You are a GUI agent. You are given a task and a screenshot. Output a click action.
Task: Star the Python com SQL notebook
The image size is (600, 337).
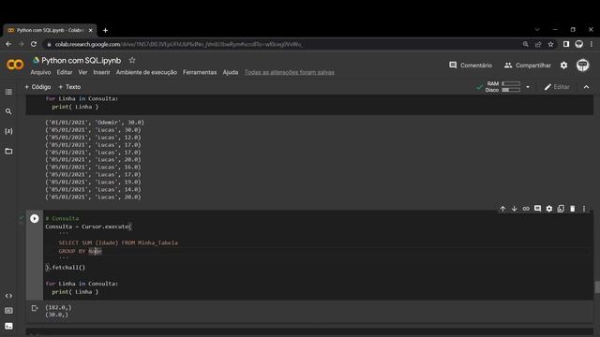[x=132, y=60]
